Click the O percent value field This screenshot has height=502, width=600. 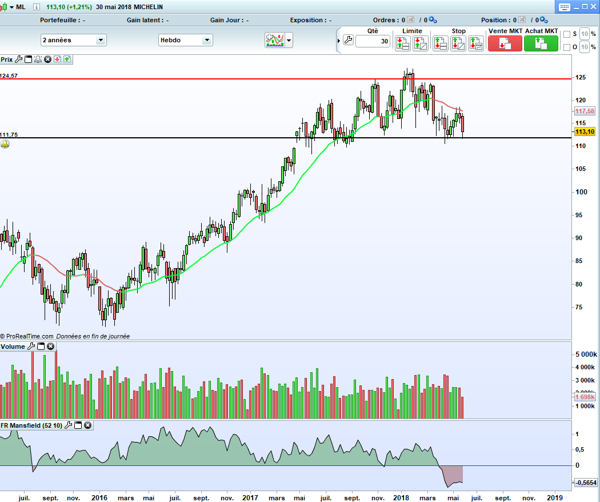click(x=585, y=47)
